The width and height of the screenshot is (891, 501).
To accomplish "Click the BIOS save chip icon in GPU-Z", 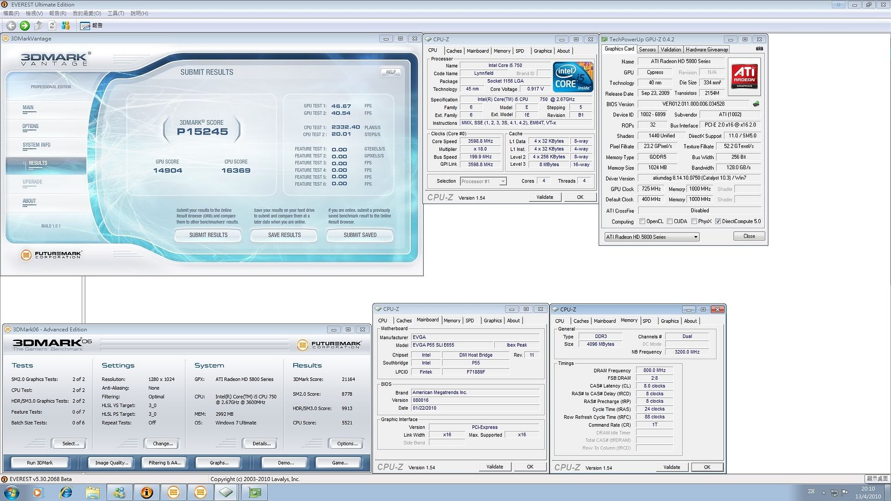I will click(x=756, y=104).
